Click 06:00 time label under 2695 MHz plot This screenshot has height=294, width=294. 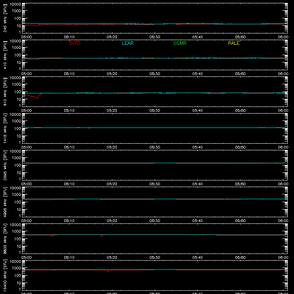pyautogui.click(x=283, y=184)
